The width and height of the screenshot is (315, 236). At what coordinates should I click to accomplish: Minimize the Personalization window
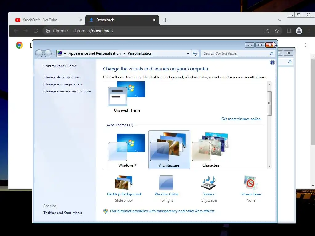click(250, 45)
